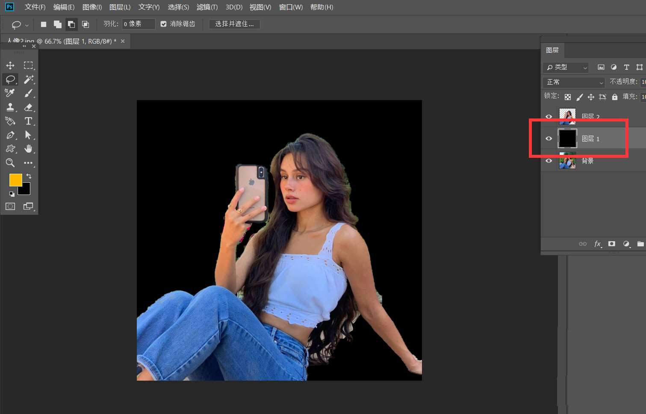Select the Clone Stamp tool
This screenshot has height=414, width=646.
pos(10,107)
